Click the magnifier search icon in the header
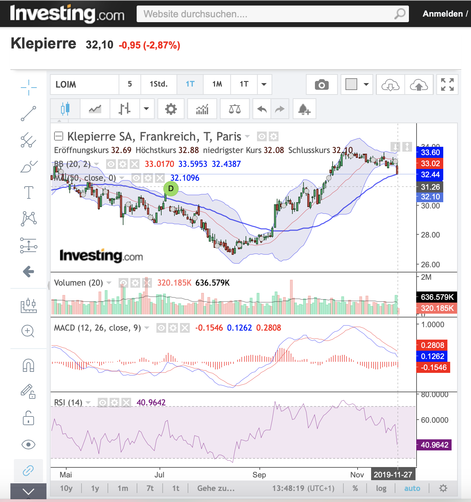This screenshot has height=502, width=471. pos(400,14)
